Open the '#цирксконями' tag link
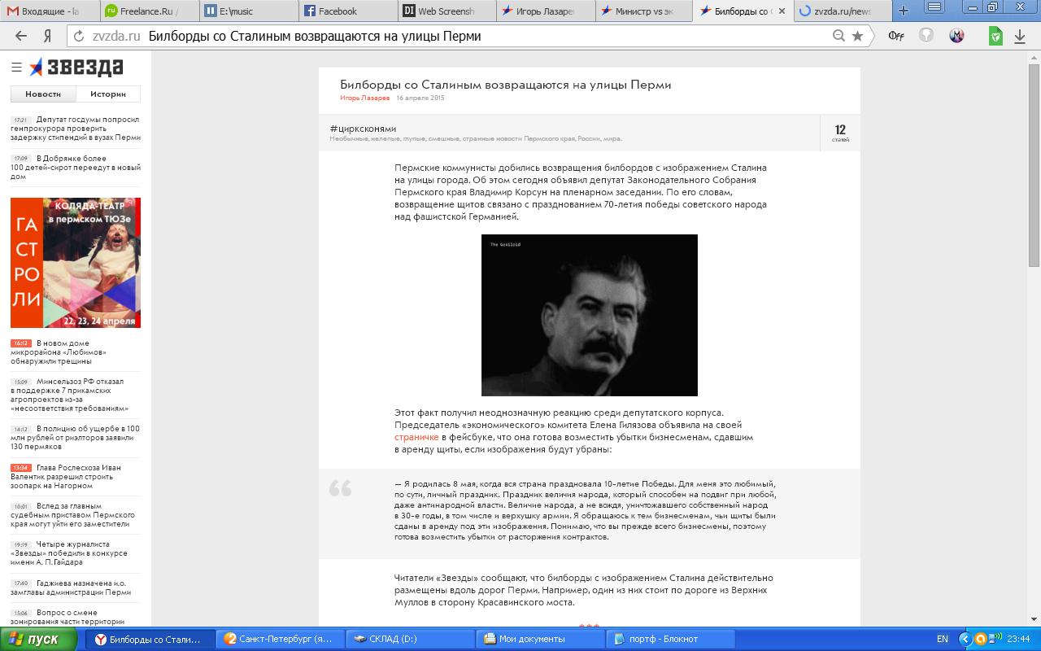Screen dimensions: 1041x651 coord(363,129)
